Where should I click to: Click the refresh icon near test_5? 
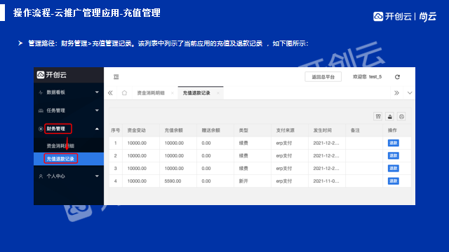[397, 77]
